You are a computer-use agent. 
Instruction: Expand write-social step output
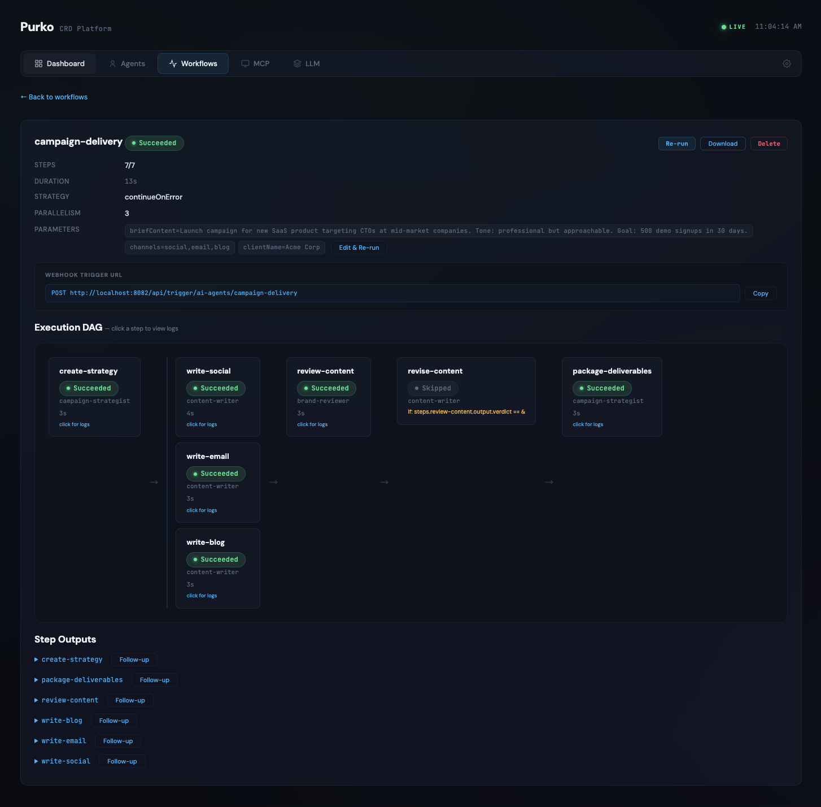62,761
